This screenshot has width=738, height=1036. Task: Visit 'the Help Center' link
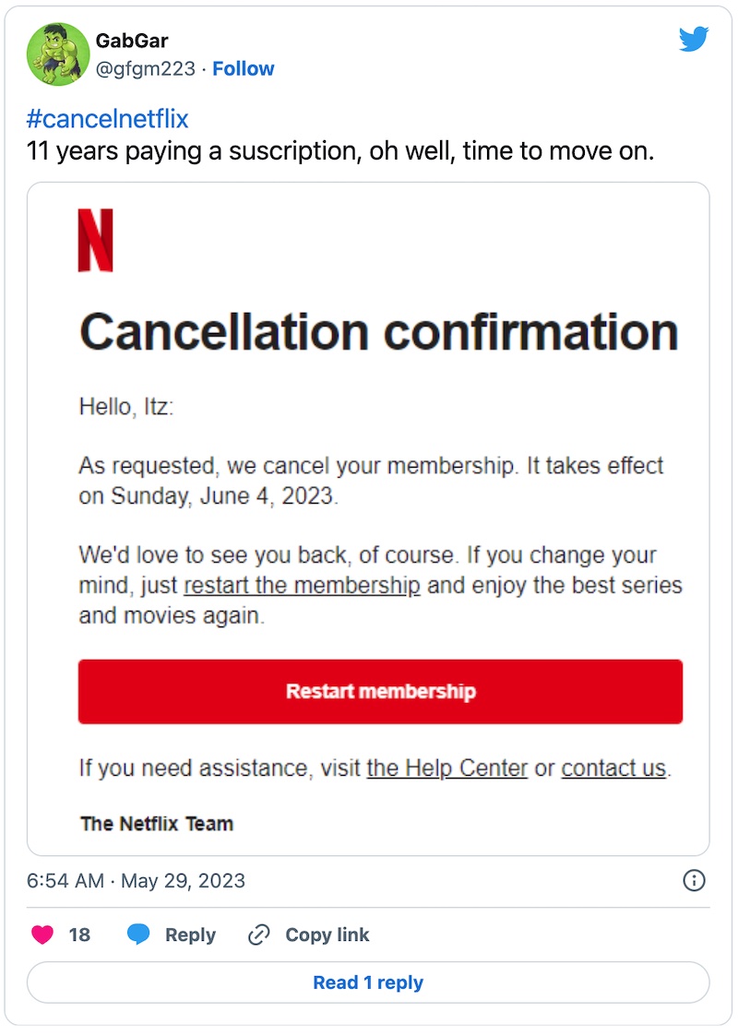pos(447,768)
